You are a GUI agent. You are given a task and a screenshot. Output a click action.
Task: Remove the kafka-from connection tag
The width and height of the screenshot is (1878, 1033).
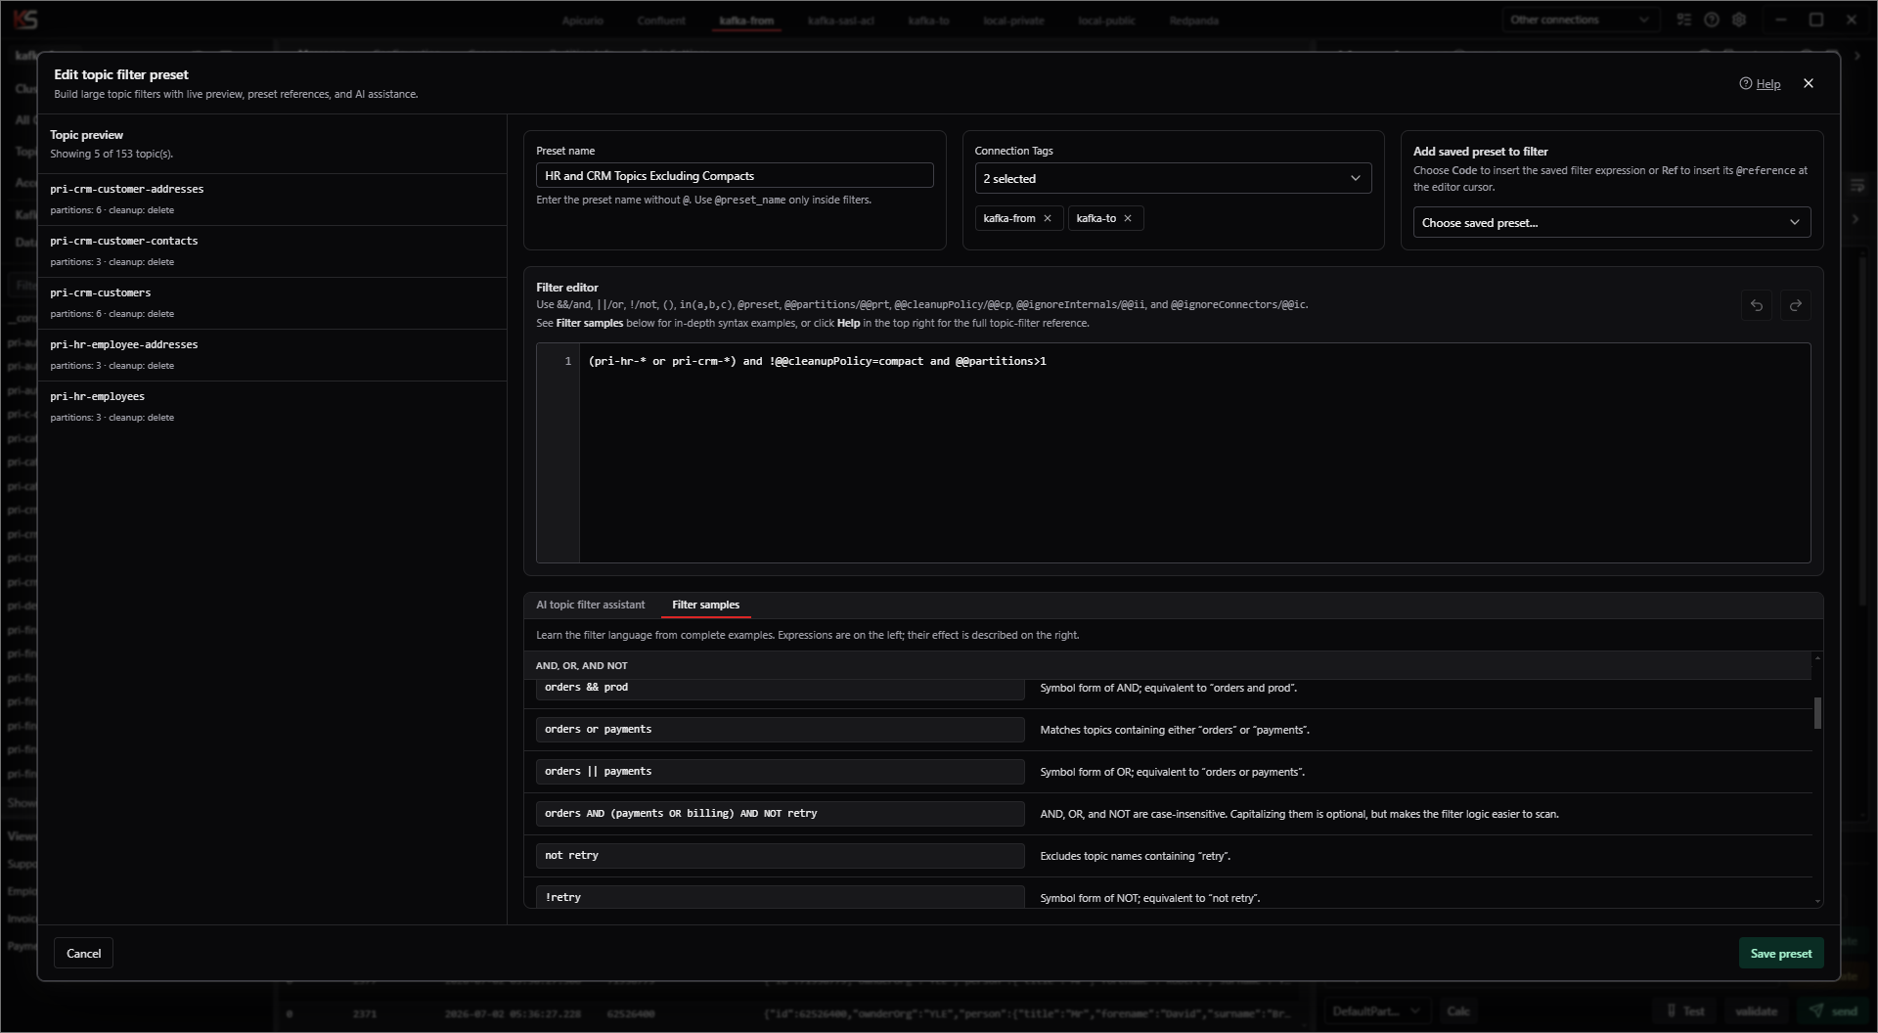pos(1048,218)
